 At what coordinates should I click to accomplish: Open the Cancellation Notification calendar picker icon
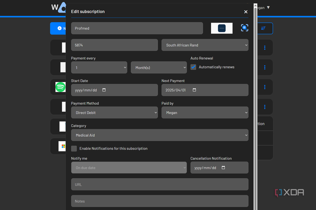224,168
